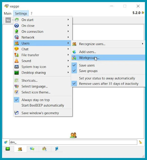Click the 5.2.0 version label

(136, 13)
